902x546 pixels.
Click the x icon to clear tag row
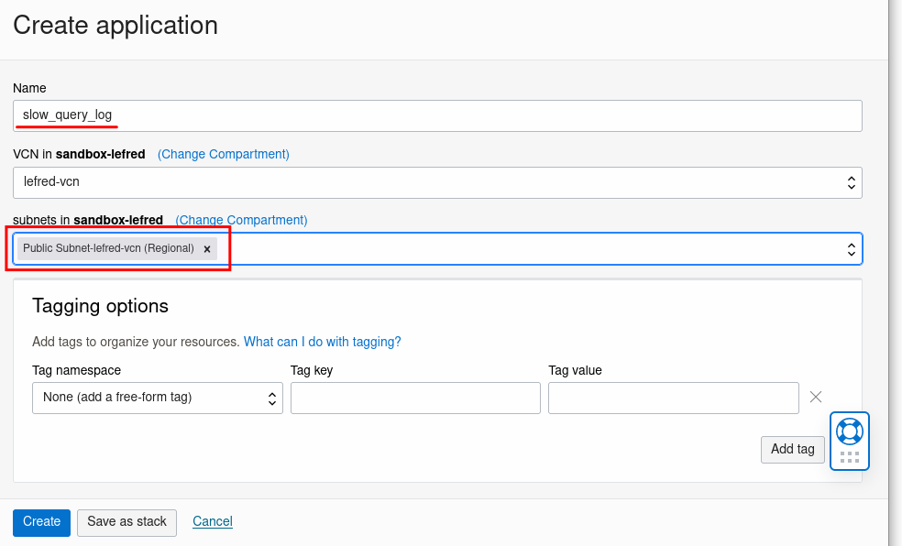coord(815,397)
